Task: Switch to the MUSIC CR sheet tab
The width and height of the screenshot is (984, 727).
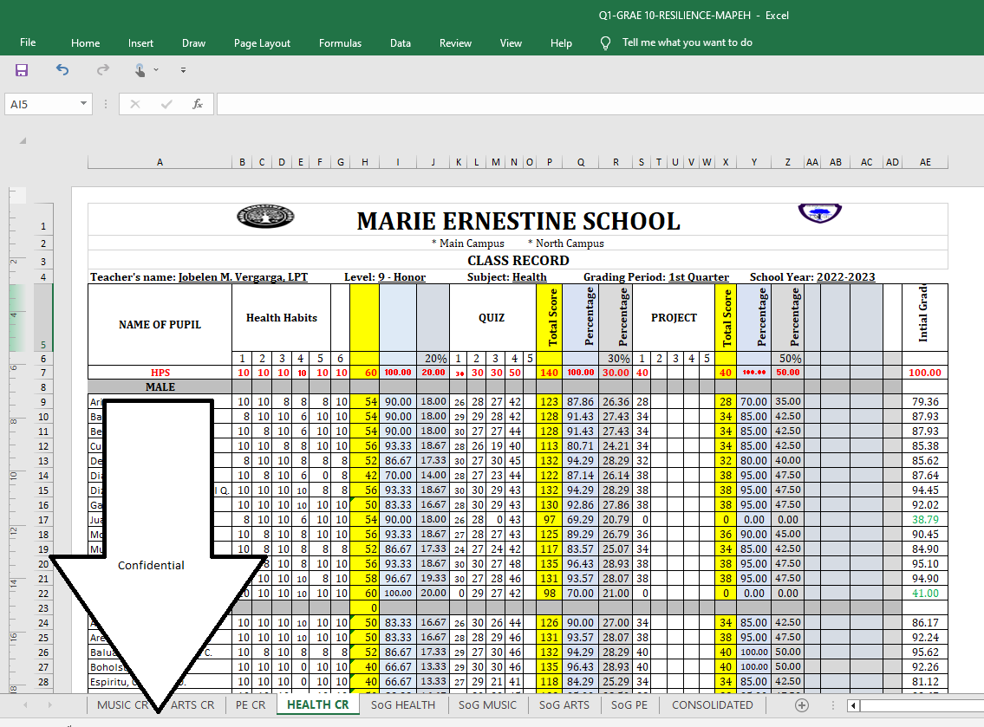Action: (x=124, y=705)
